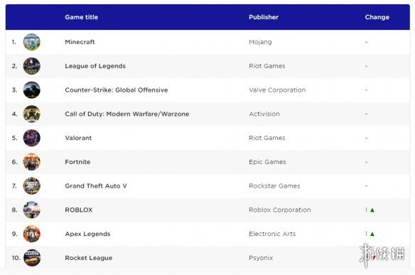The width and height of the screenshot is (415, 275).
Task: Select the Rocket League title text
Action: [x=89, y=258]
